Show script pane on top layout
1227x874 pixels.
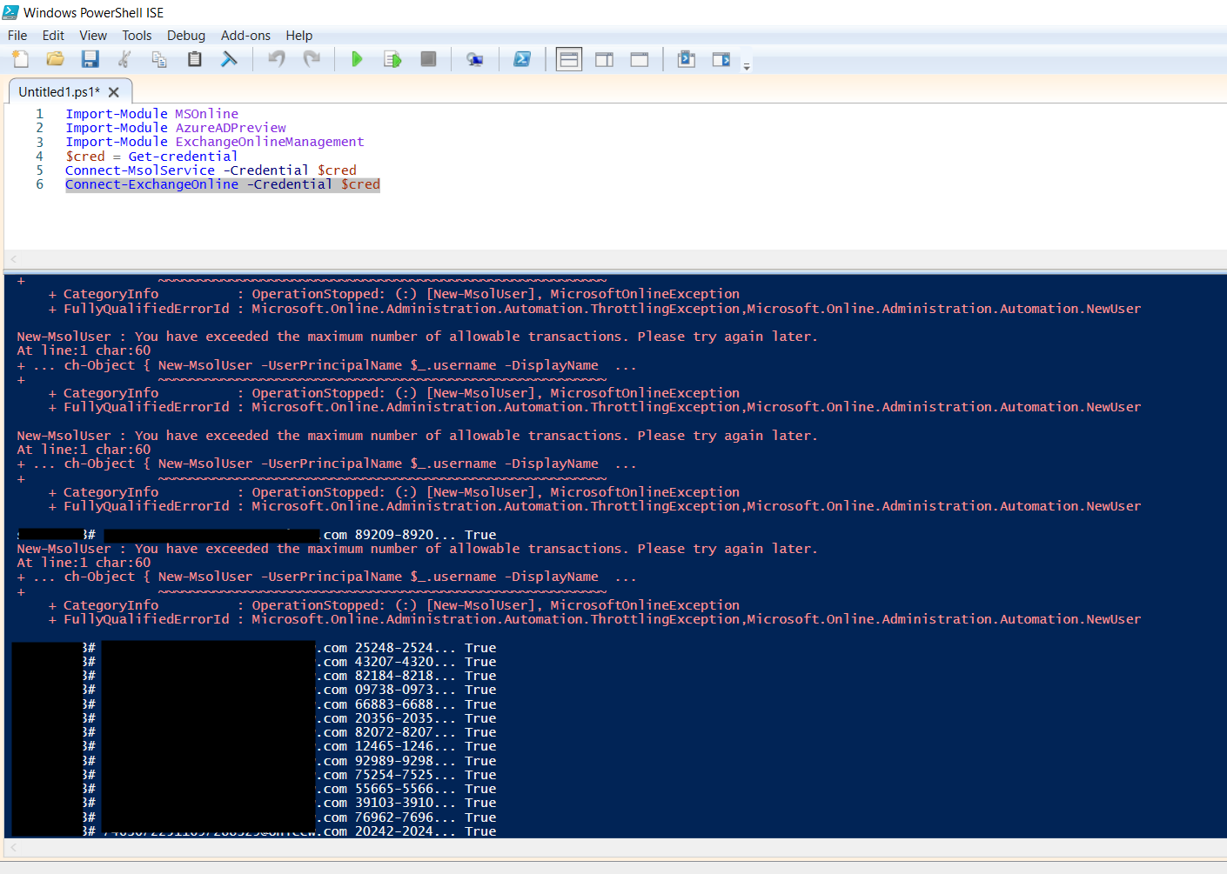pos(569,59)
